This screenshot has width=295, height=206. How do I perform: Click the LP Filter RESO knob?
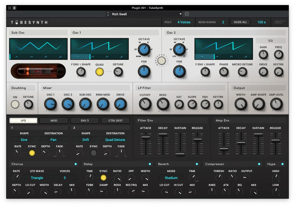point(163,104)
